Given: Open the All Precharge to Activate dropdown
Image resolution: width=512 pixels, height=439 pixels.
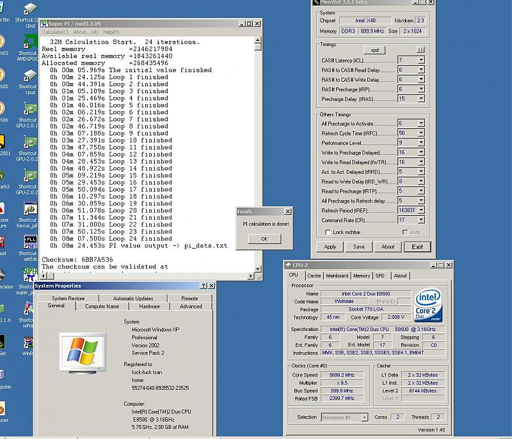Looking at the screenshot, I should click(421, 123).
